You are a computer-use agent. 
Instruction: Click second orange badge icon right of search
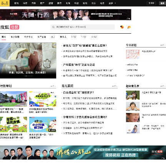point(129,27)
